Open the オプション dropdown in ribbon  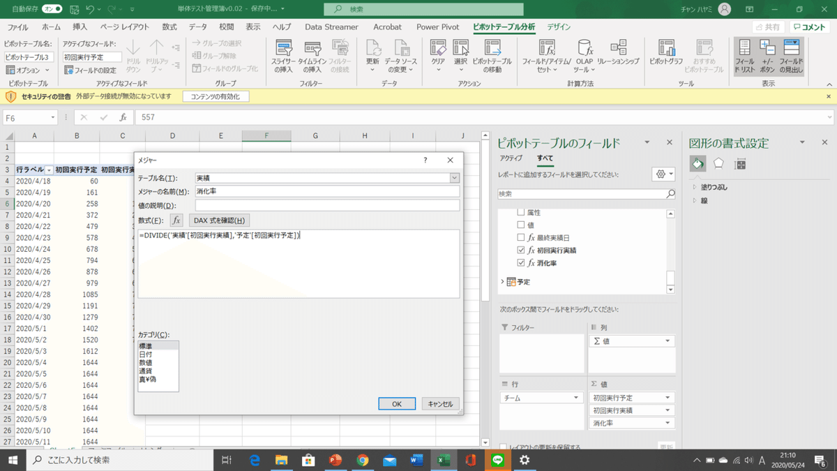click(x=28, y=70)
